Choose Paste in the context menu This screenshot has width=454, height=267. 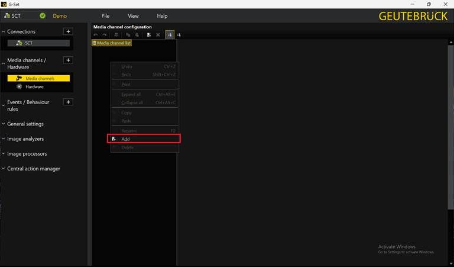click(x=145, y=121)
